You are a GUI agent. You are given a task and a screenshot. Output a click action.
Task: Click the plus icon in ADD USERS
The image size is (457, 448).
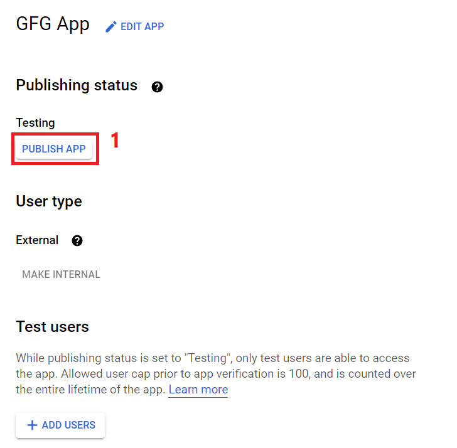point(32,425)
